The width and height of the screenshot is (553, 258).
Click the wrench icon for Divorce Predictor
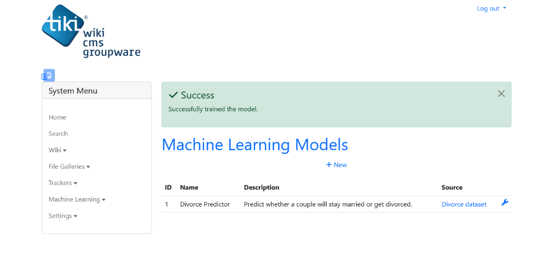[x=505, y=203]
